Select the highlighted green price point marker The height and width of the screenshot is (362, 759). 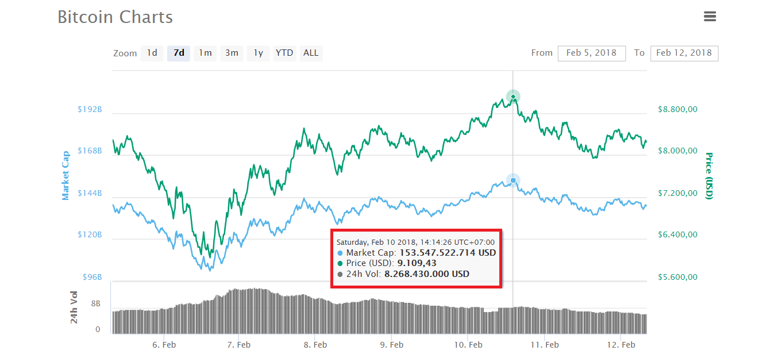512,96
